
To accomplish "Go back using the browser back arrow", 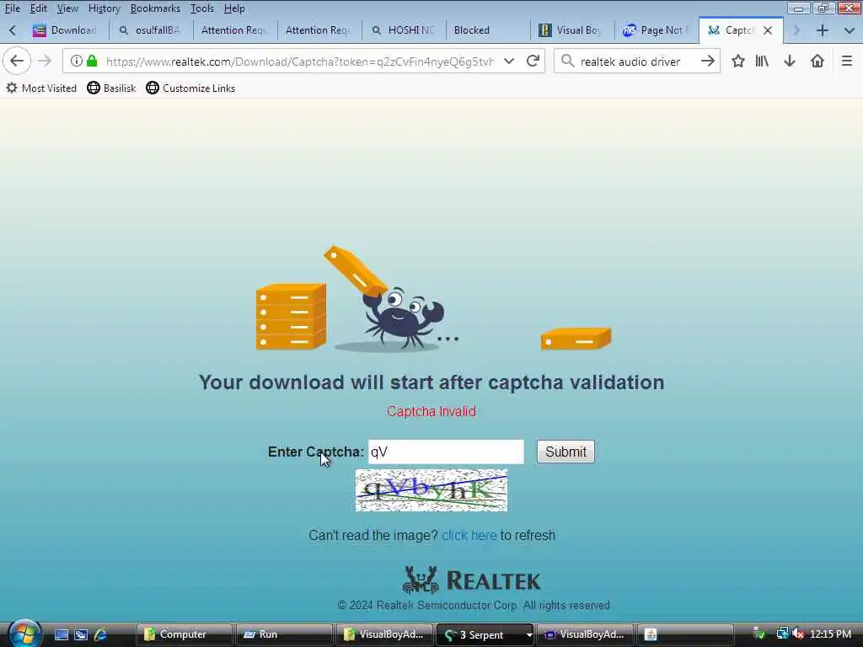I will [x=17, y=61].
